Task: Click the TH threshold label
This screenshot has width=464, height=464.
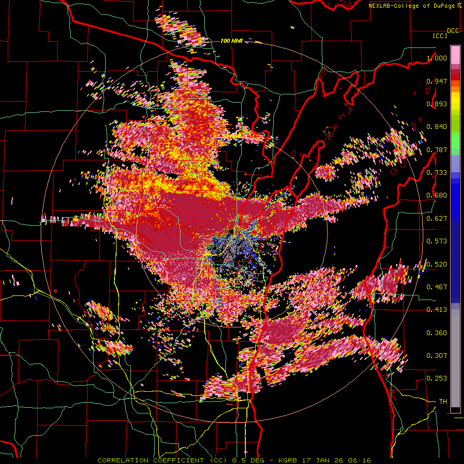Action: [x=443, y=402]
